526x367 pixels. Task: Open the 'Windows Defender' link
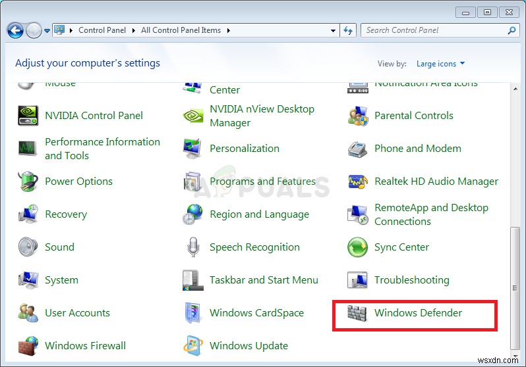click(418, 313)
